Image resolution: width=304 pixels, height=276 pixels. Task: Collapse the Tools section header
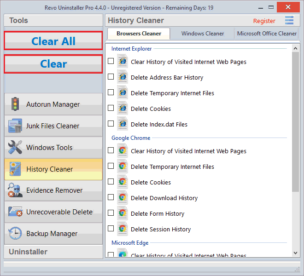(53, 20)
